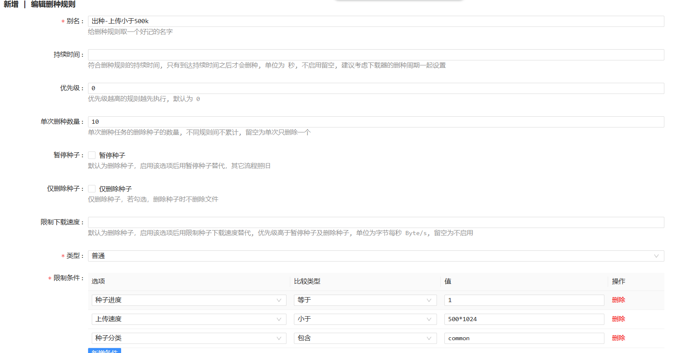
Task: Expand the 上传速度 option dropdown
Action: click(x=189, y=319)
